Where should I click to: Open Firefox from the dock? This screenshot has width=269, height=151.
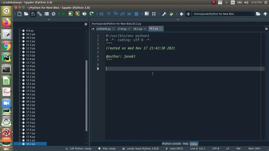[x=6, y=23]
